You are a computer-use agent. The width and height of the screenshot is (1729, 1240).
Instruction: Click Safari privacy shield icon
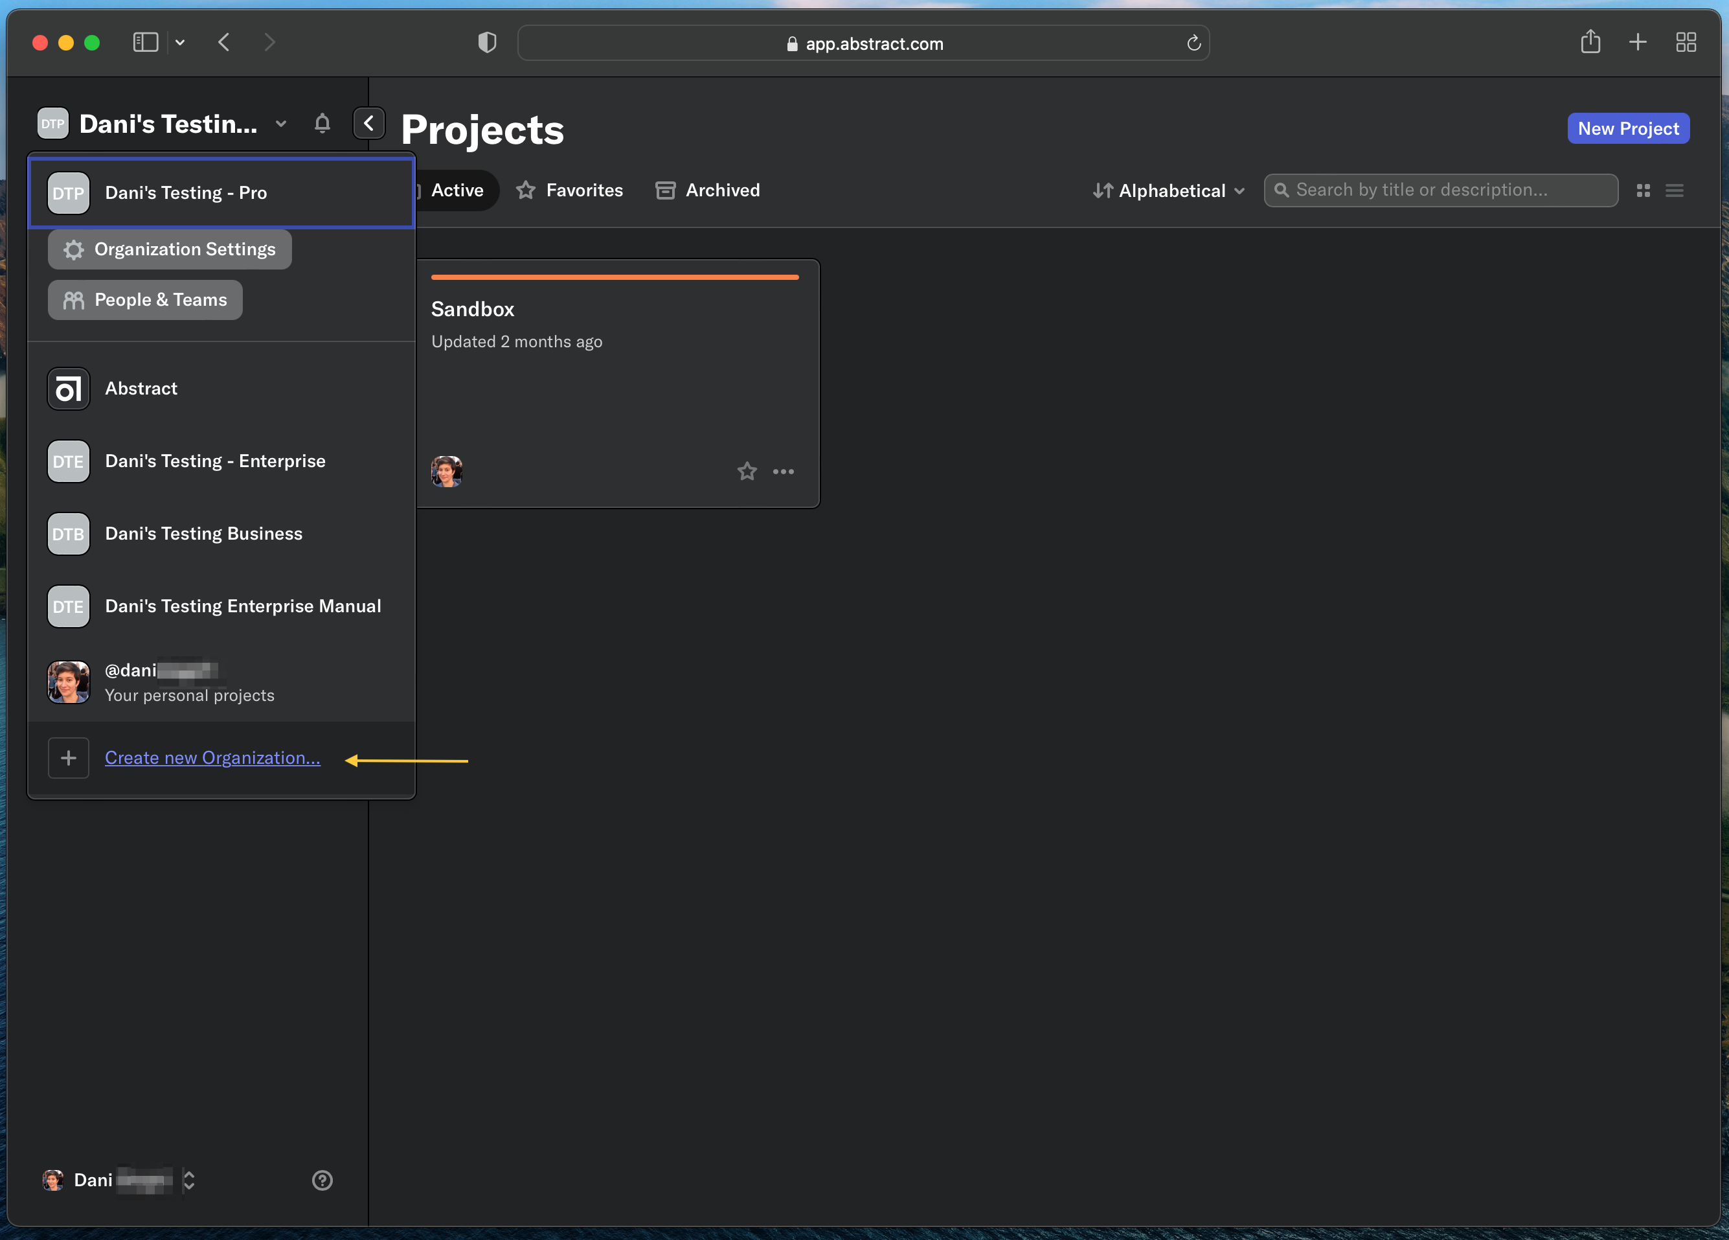coord(487,43)
